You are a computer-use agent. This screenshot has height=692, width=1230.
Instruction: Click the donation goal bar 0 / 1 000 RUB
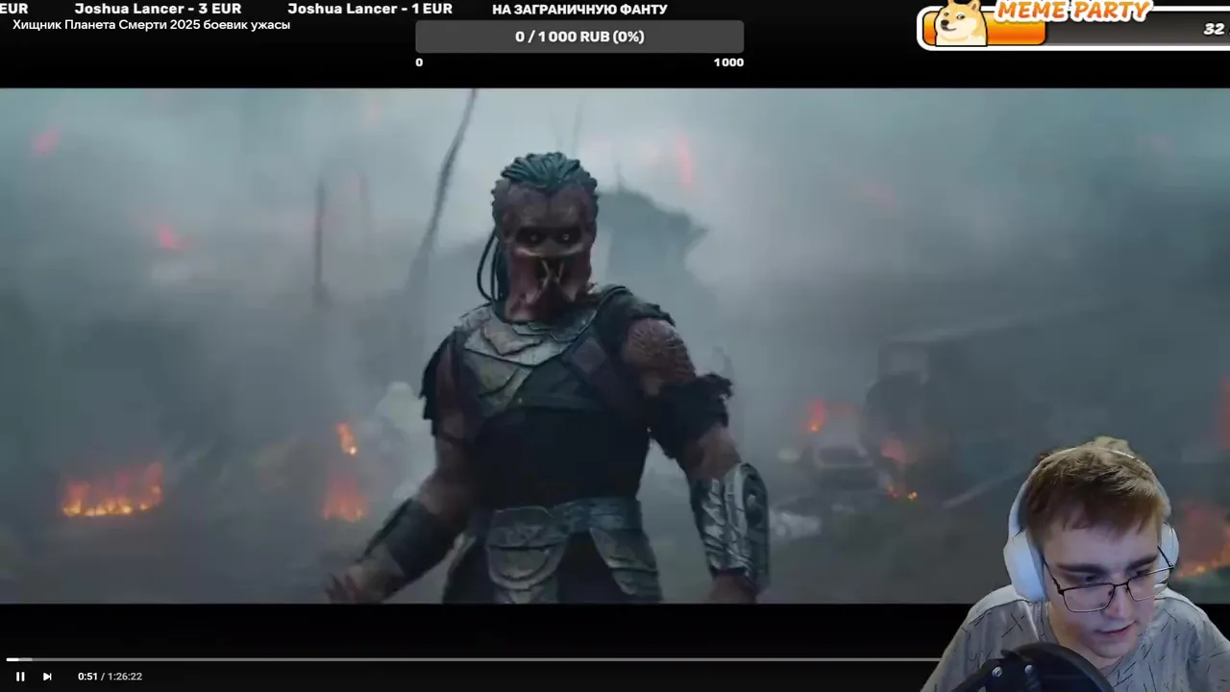point(579,37)
